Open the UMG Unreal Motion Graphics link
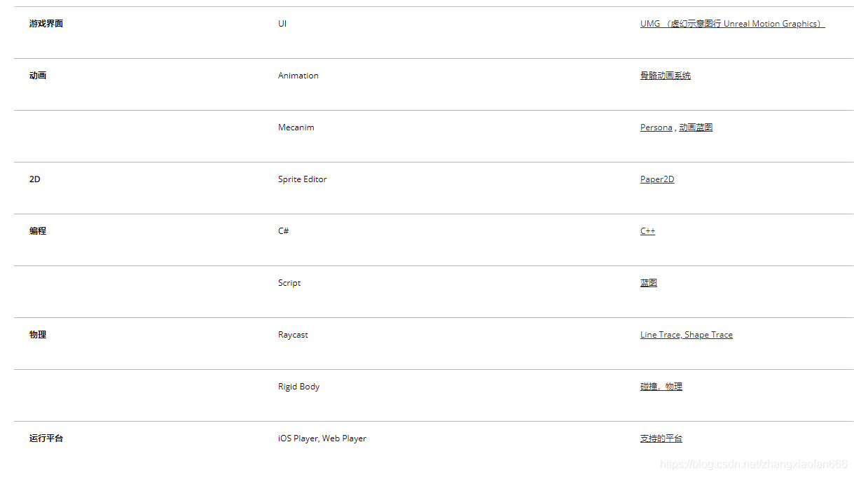This screenshot has height=477, width=854. (x=732, y=24)
